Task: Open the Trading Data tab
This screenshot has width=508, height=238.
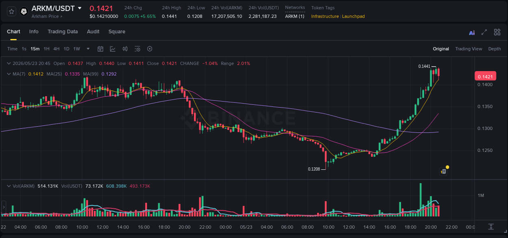Action: coord(63,32)
